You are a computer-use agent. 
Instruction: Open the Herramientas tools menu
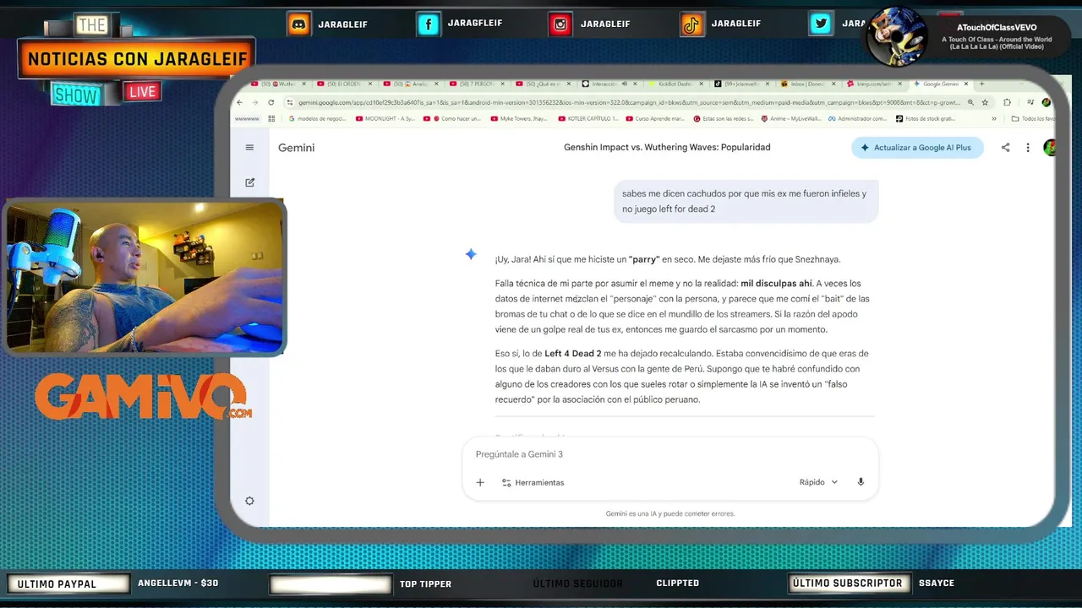point(533,482)
